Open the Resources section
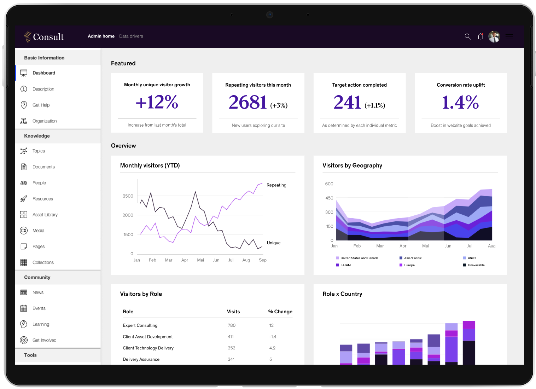The image size is (536, 389). coord(58,199)
